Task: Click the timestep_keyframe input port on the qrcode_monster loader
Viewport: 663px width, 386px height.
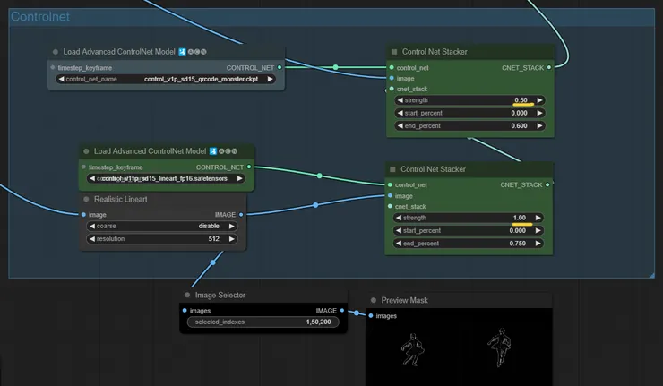Action: click(x=53, y=67)
